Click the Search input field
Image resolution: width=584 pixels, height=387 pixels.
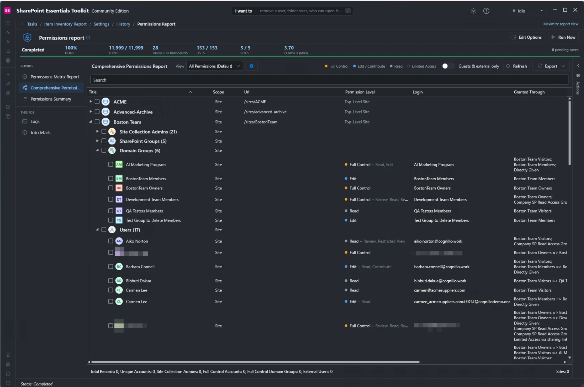329,80
